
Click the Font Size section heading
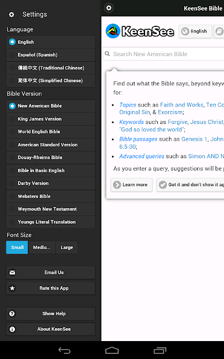click(19, 235)
